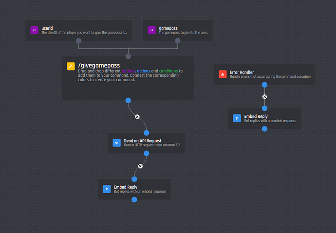Click the userid block's gray connector port

coord(78,41)
